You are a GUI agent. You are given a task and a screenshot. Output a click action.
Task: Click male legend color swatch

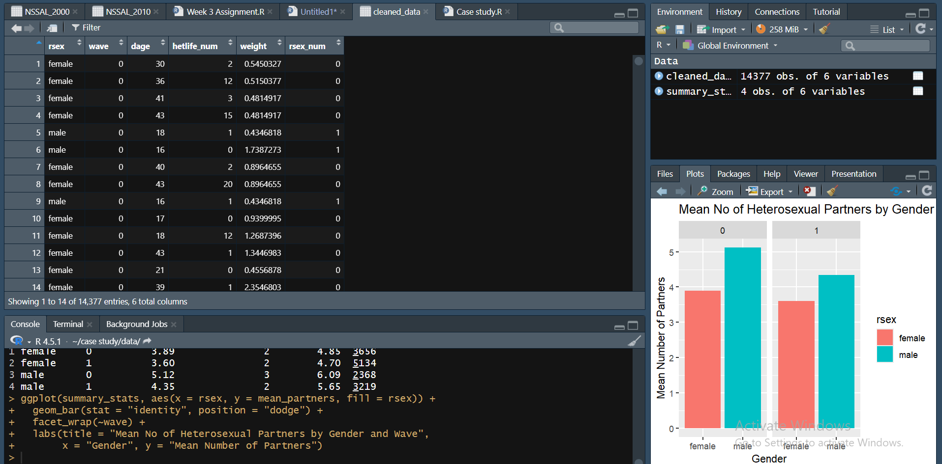pos(884,354)
